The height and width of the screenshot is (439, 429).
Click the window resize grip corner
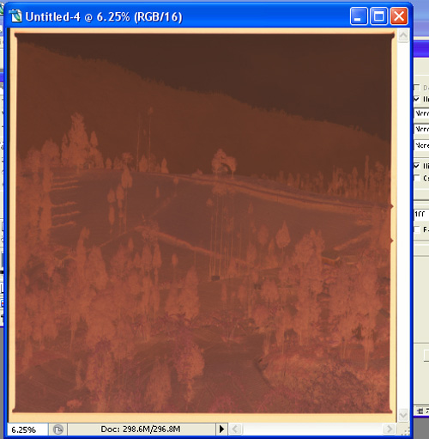(x=405, y=430)
